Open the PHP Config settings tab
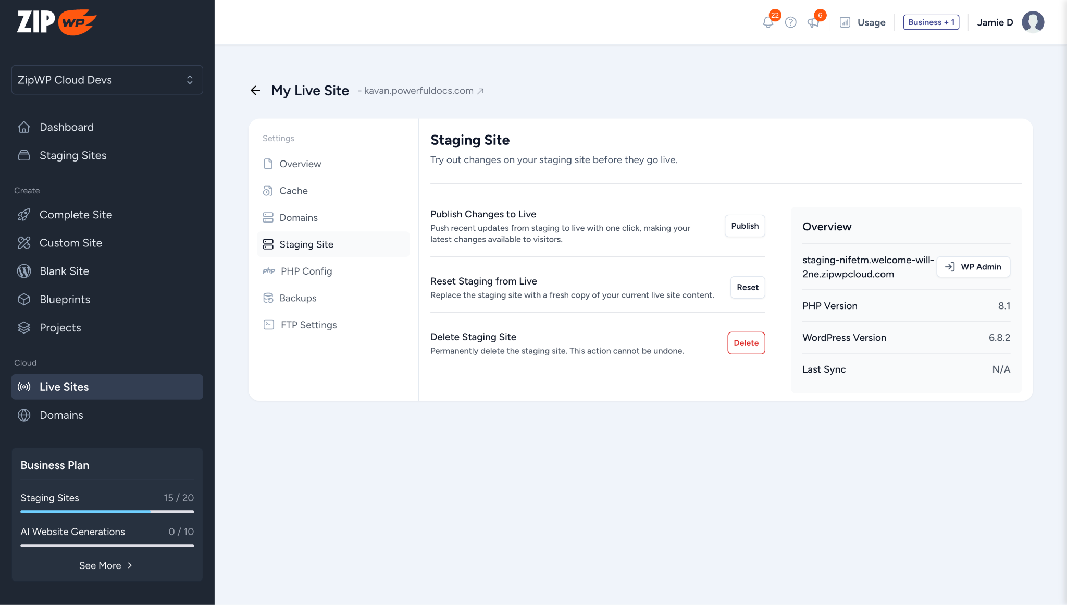This screenshot has width=1067, height=605. tap(306, 271)
